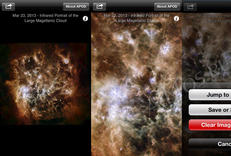Tap the red Clear Images button

pos(210,125)
